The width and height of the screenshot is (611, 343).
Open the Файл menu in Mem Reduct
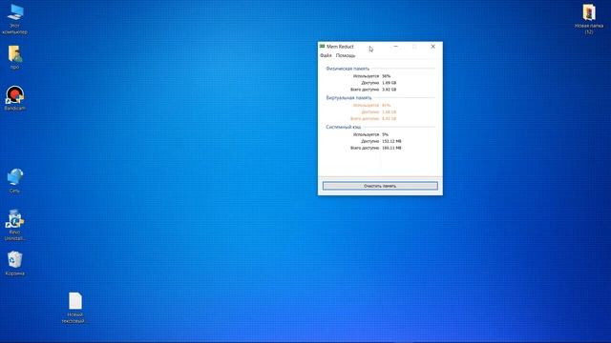click(x=326, y=55)
